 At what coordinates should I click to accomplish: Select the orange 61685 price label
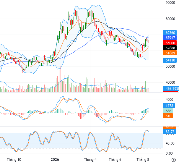coord(170,53)
